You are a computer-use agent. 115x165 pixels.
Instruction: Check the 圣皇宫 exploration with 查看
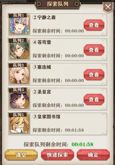click(x=94, y=99)
